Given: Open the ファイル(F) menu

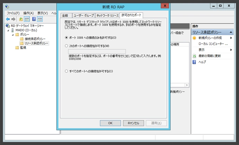Looking at the screenshot, I should (x=13, y=13).
